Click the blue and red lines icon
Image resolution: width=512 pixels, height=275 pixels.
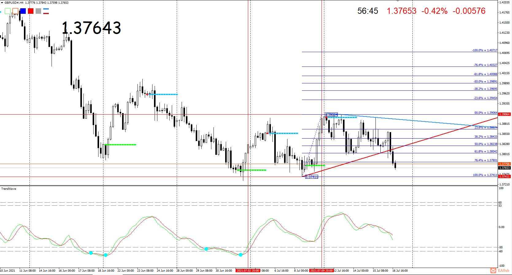tap(46, 11)
